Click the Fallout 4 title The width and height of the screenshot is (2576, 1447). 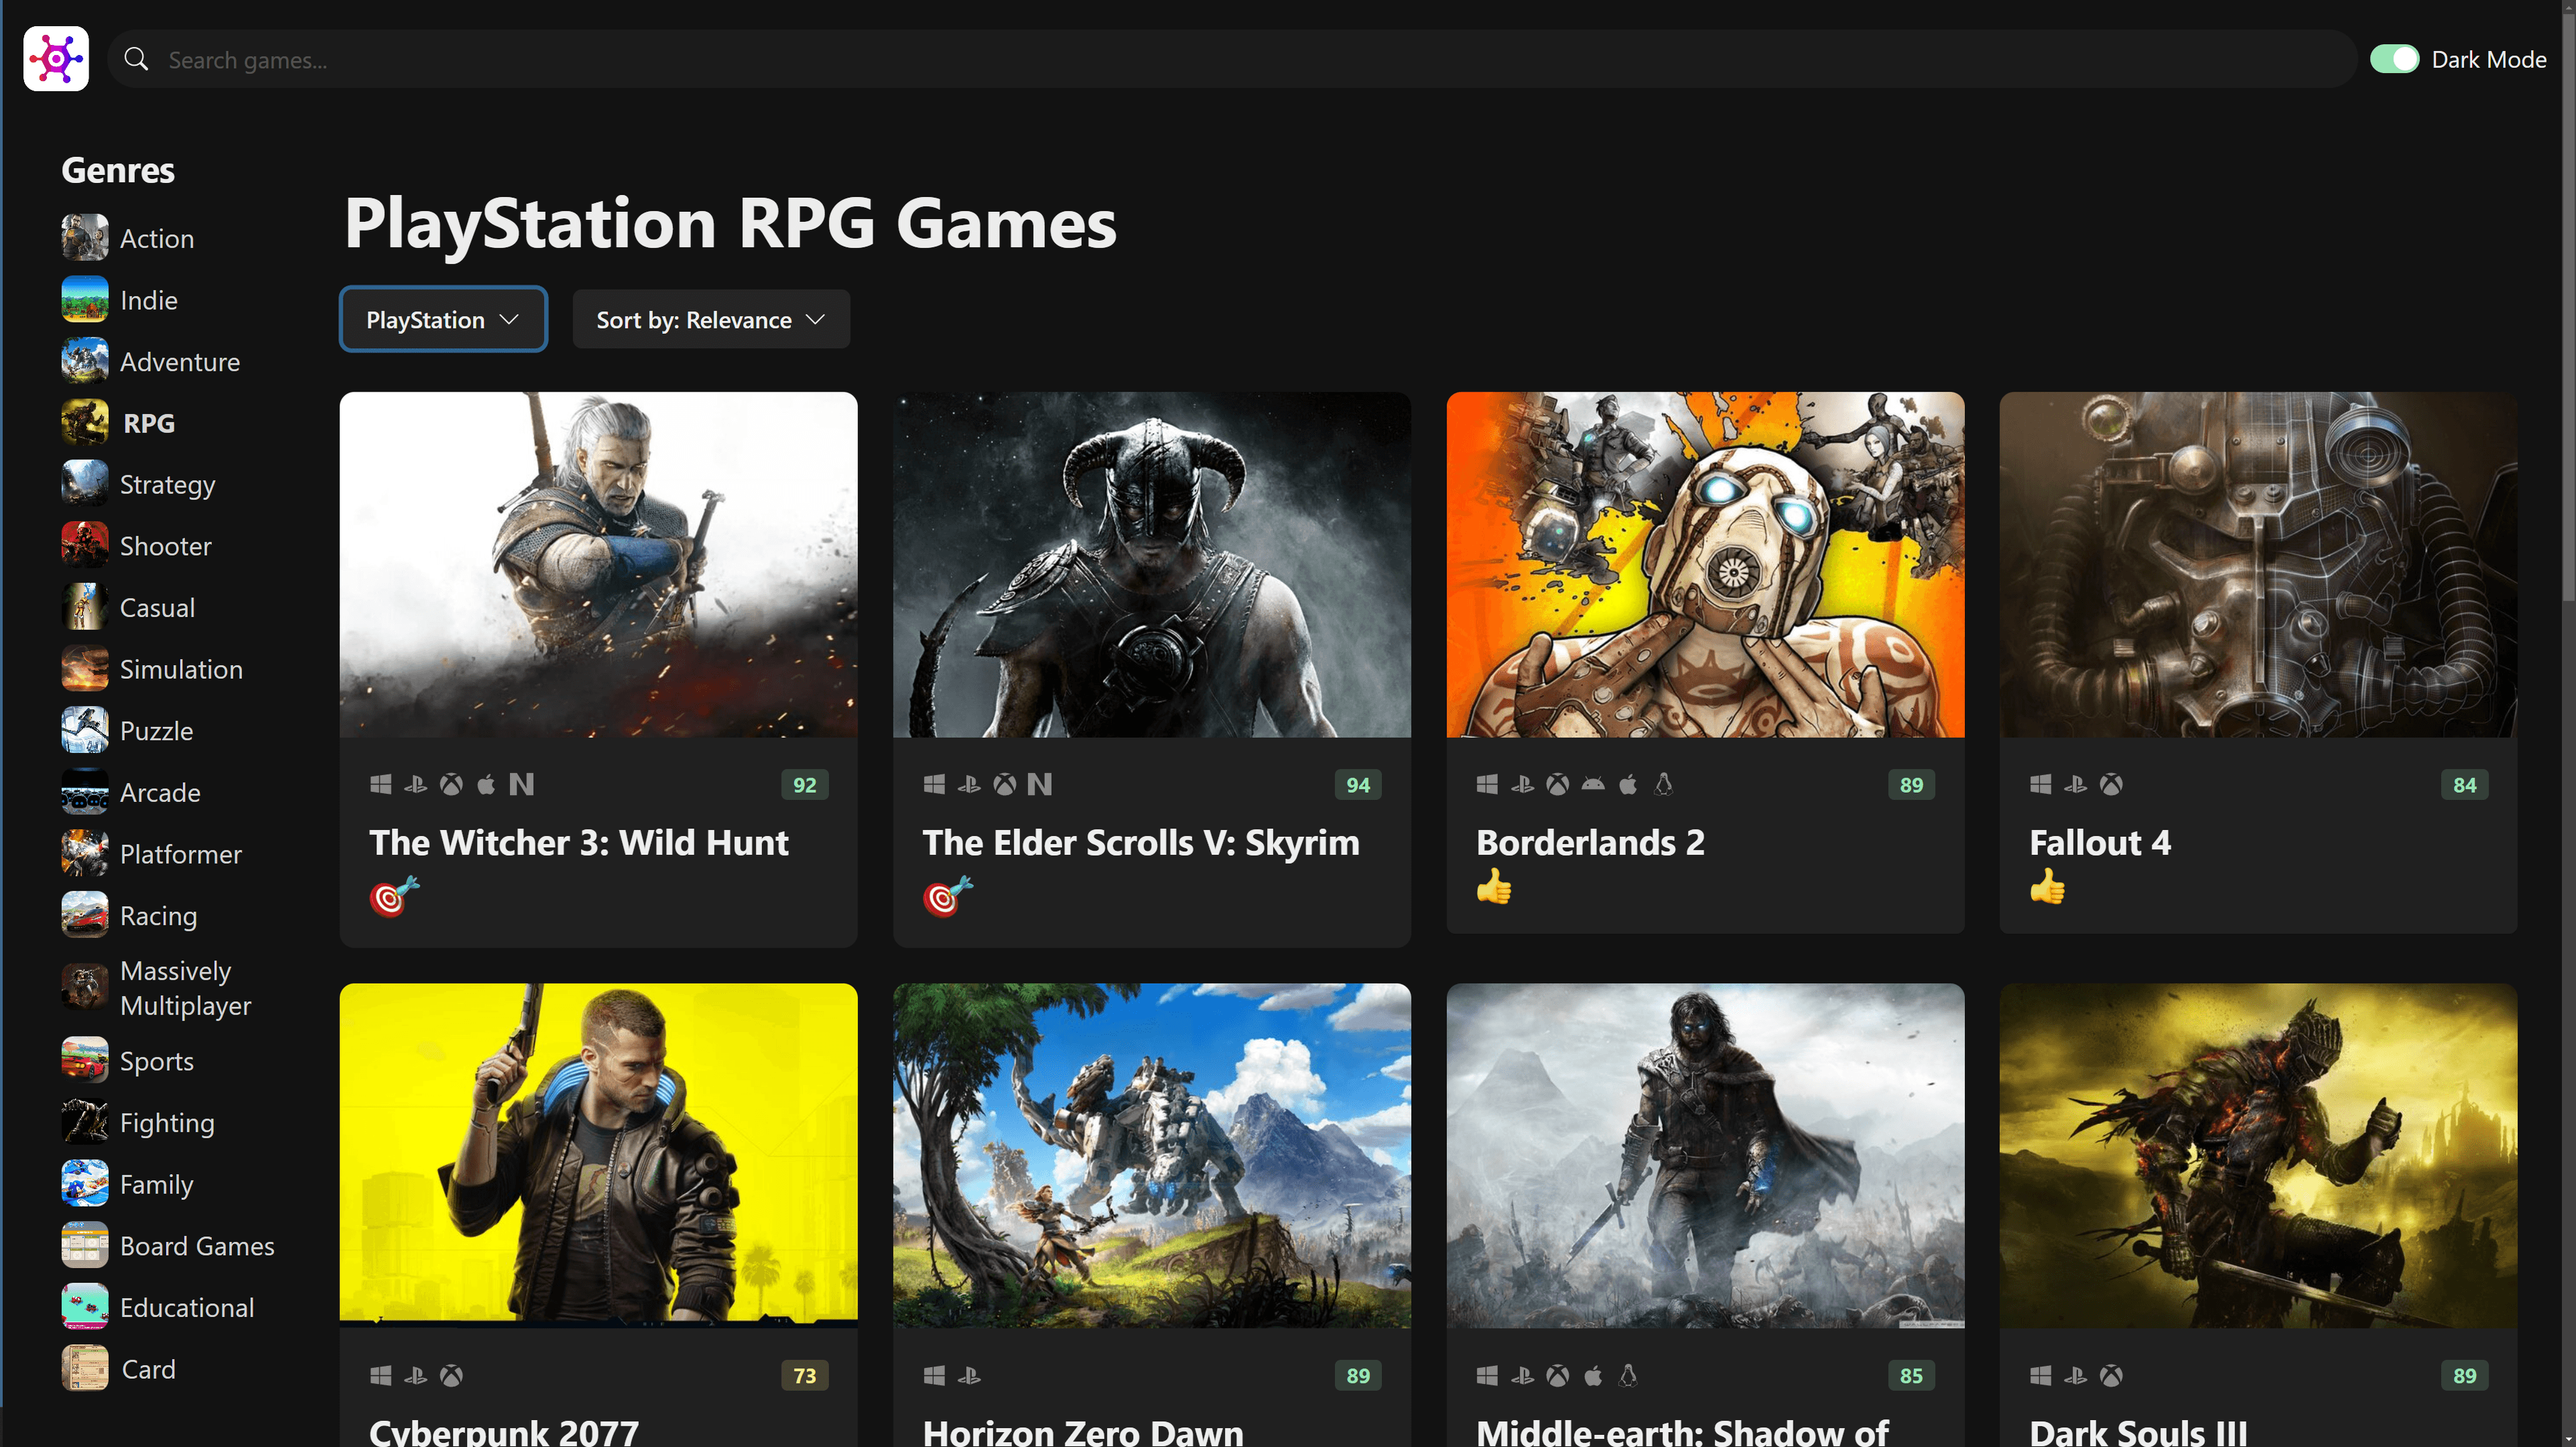point(2100,842)
